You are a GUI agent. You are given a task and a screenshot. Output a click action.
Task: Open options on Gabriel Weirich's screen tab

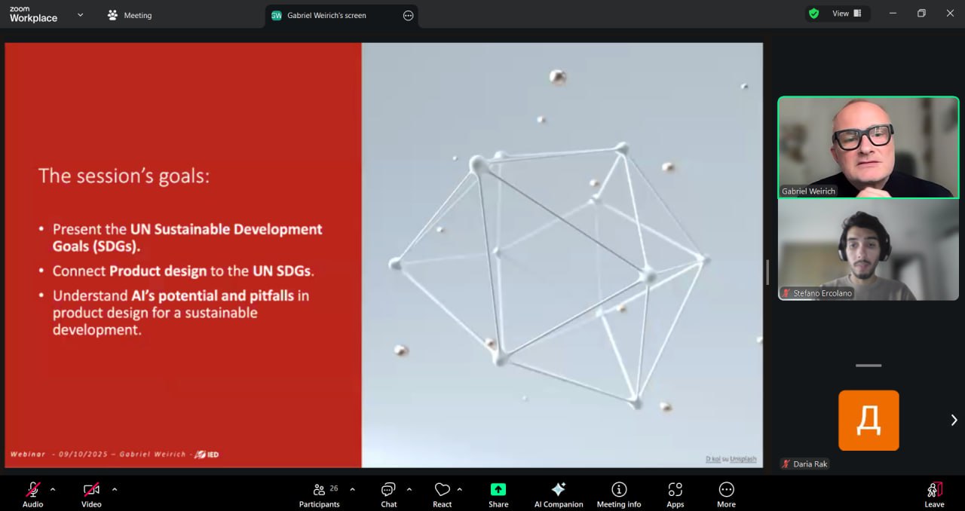pyautogui.click(x=409, y=15)
